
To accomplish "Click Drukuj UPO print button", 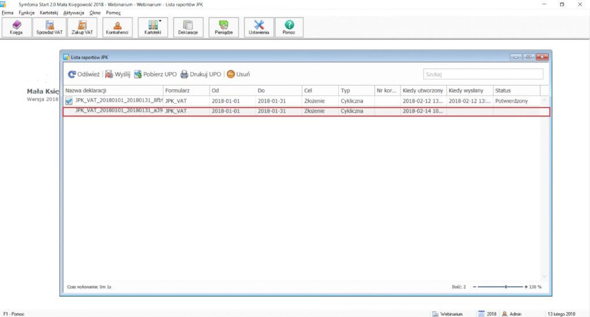I will 201,74.
